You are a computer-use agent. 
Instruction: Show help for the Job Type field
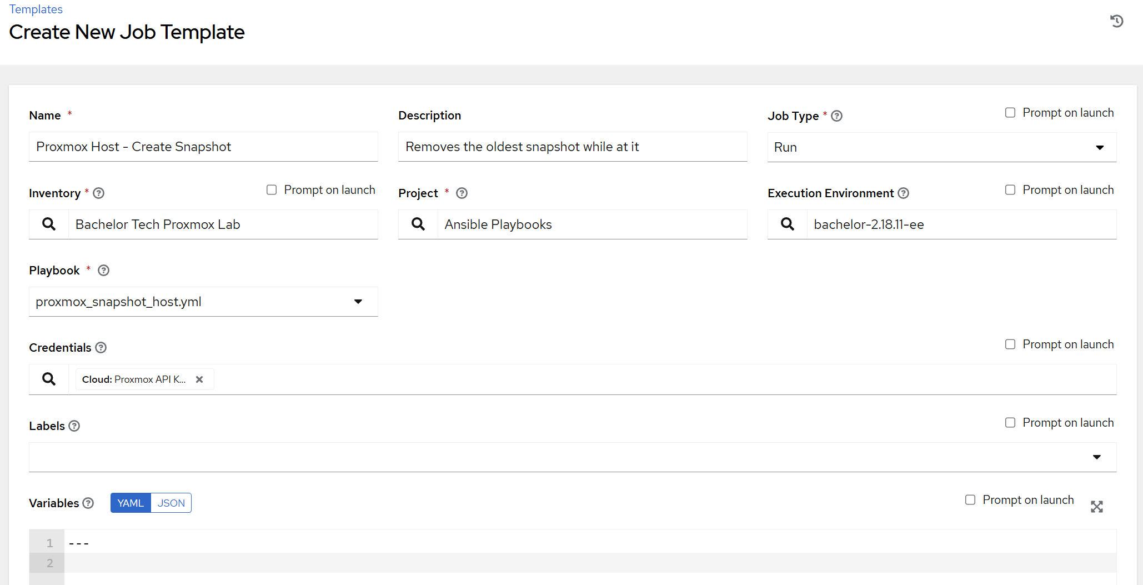click(837, 116)
